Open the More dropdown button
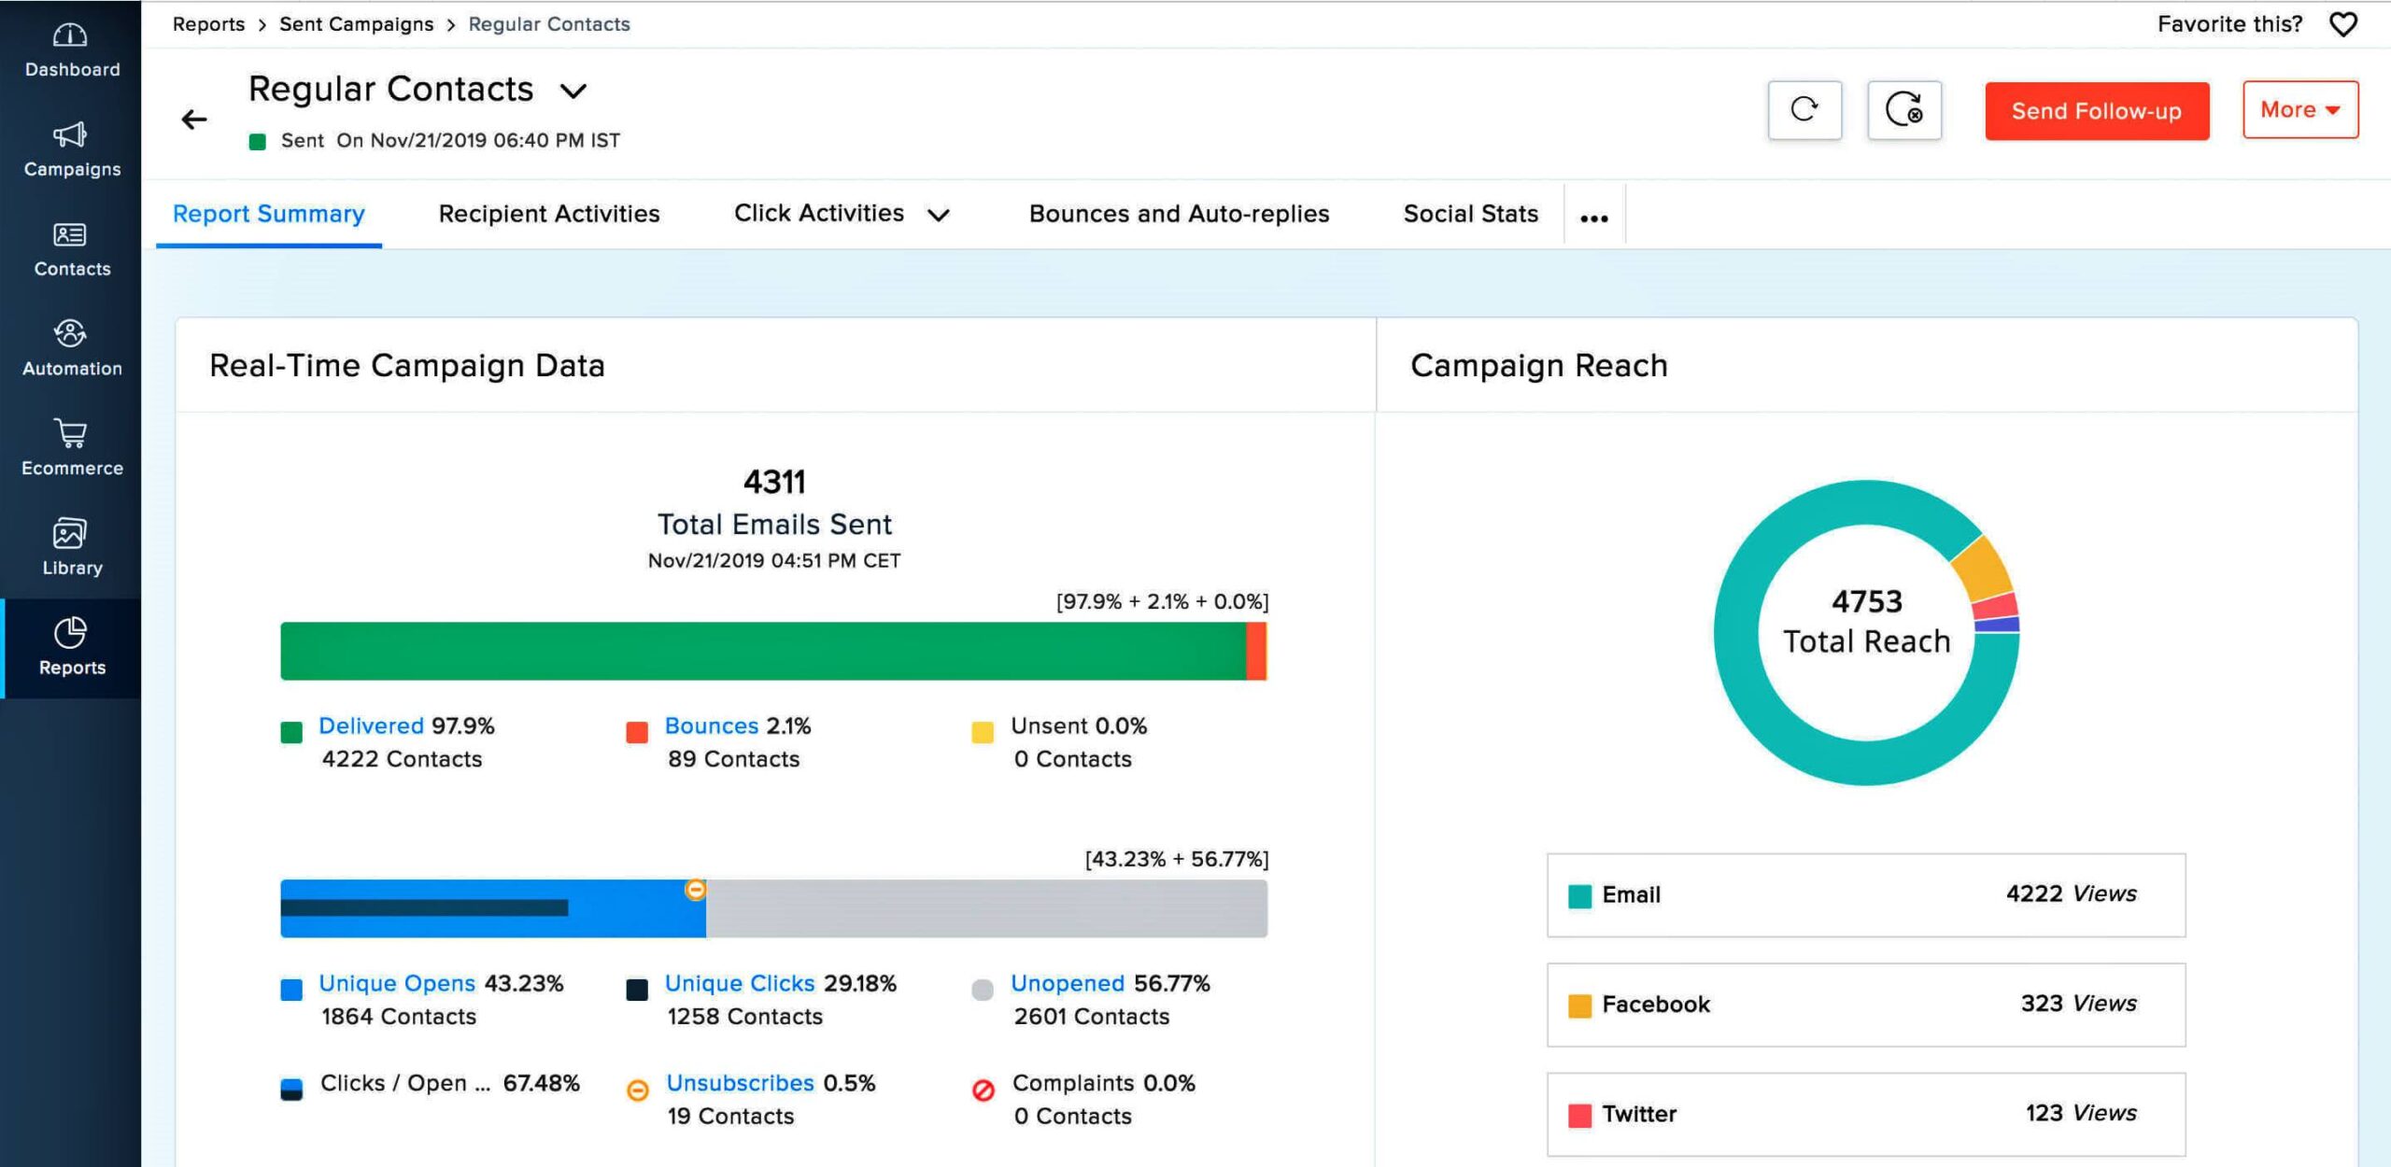This screenshot has width=2391, height=1167. coord(2300,110)
